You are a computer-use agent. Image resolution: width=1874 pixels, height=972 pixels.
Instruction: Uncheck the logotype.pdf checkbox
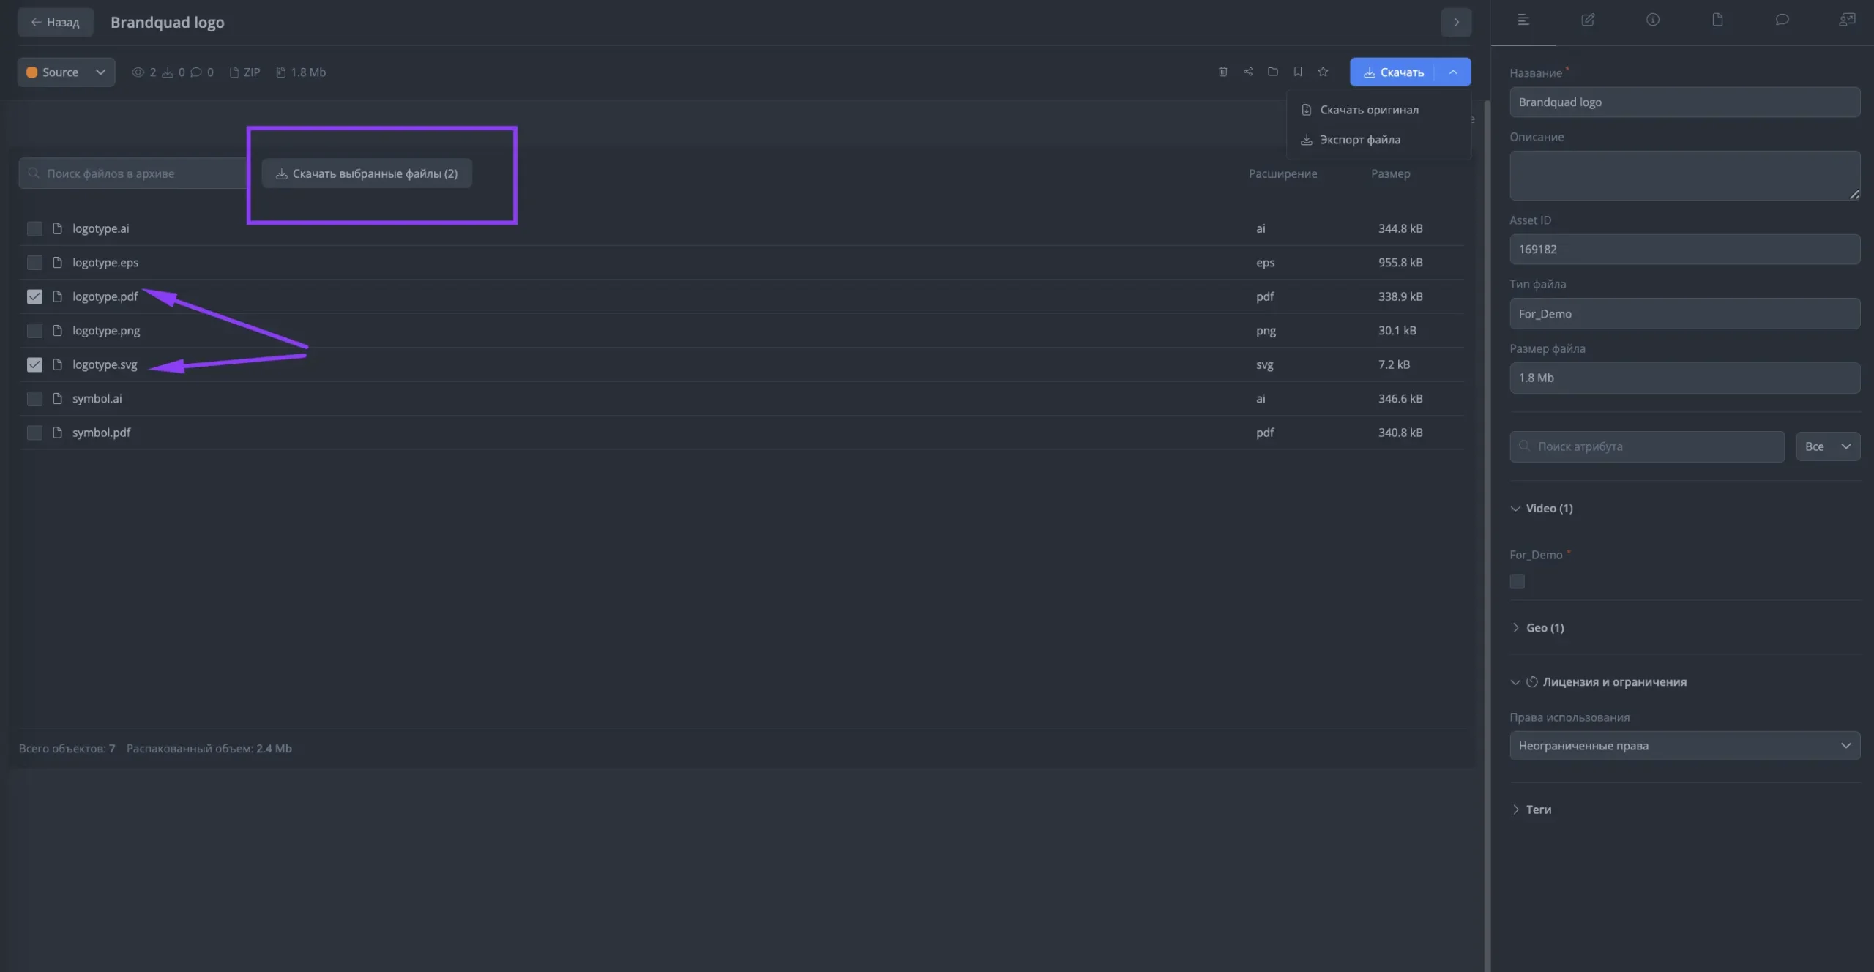click(x=34, y=296)
